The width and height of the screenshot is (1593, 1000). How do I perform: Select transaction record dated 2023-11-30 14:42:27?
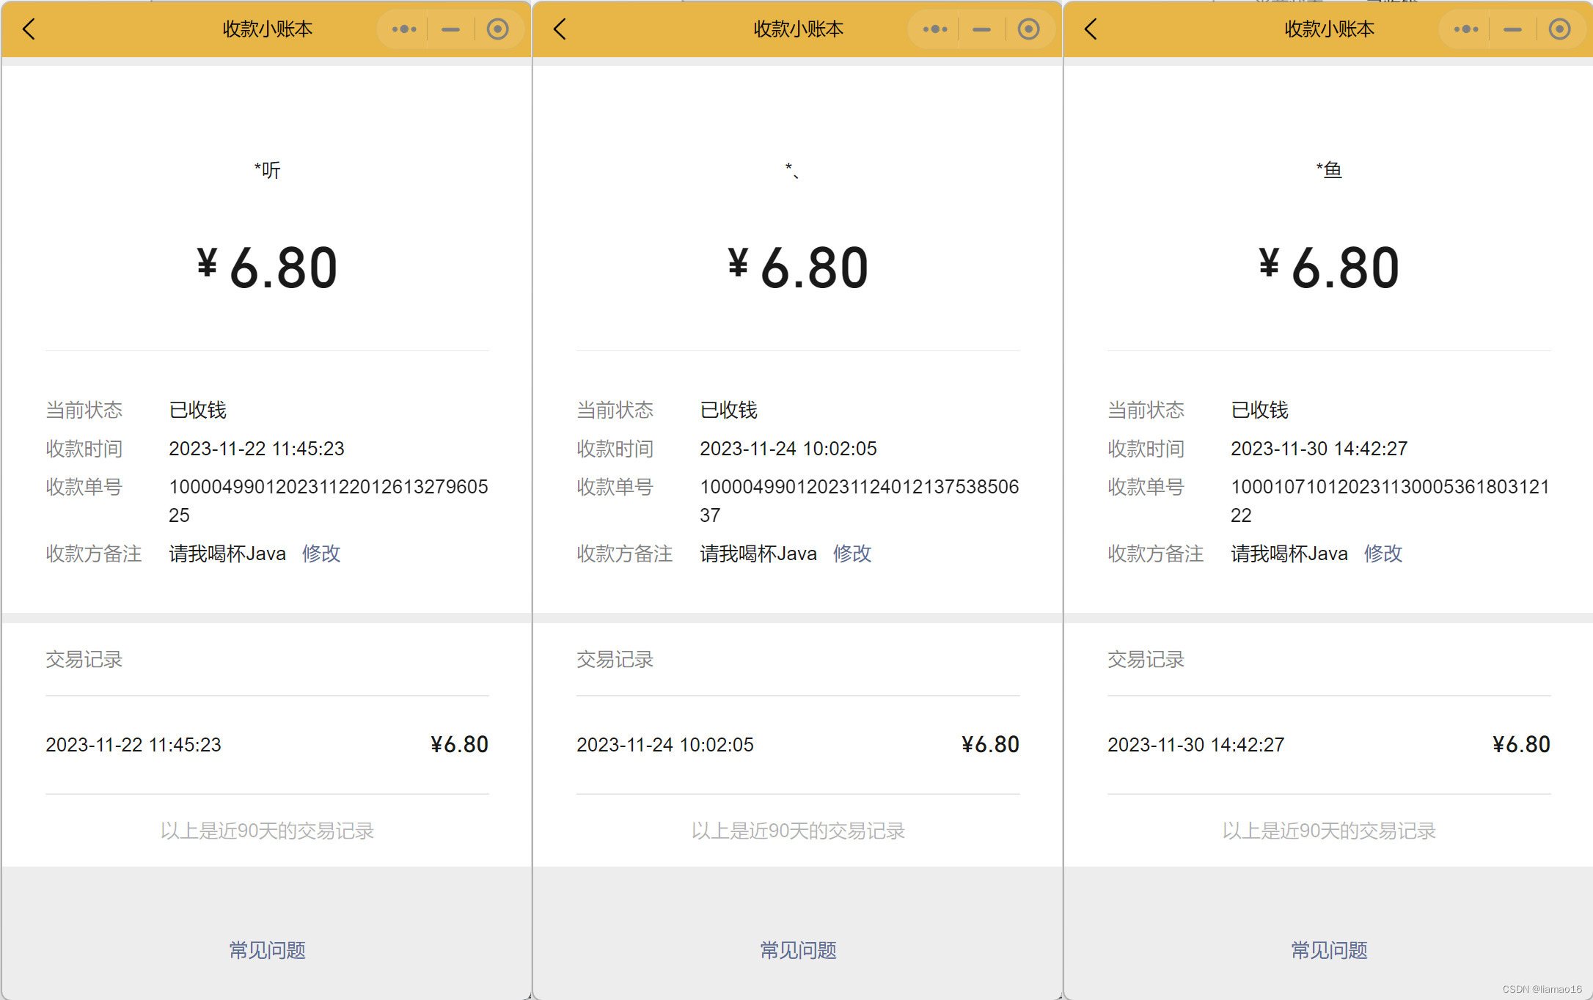(x=1329, y=745)
